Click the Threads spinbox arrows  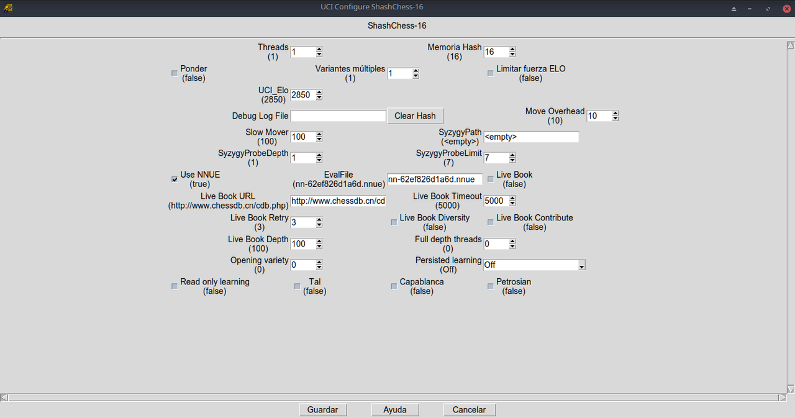pyautogui.click(x=319, y=52)
